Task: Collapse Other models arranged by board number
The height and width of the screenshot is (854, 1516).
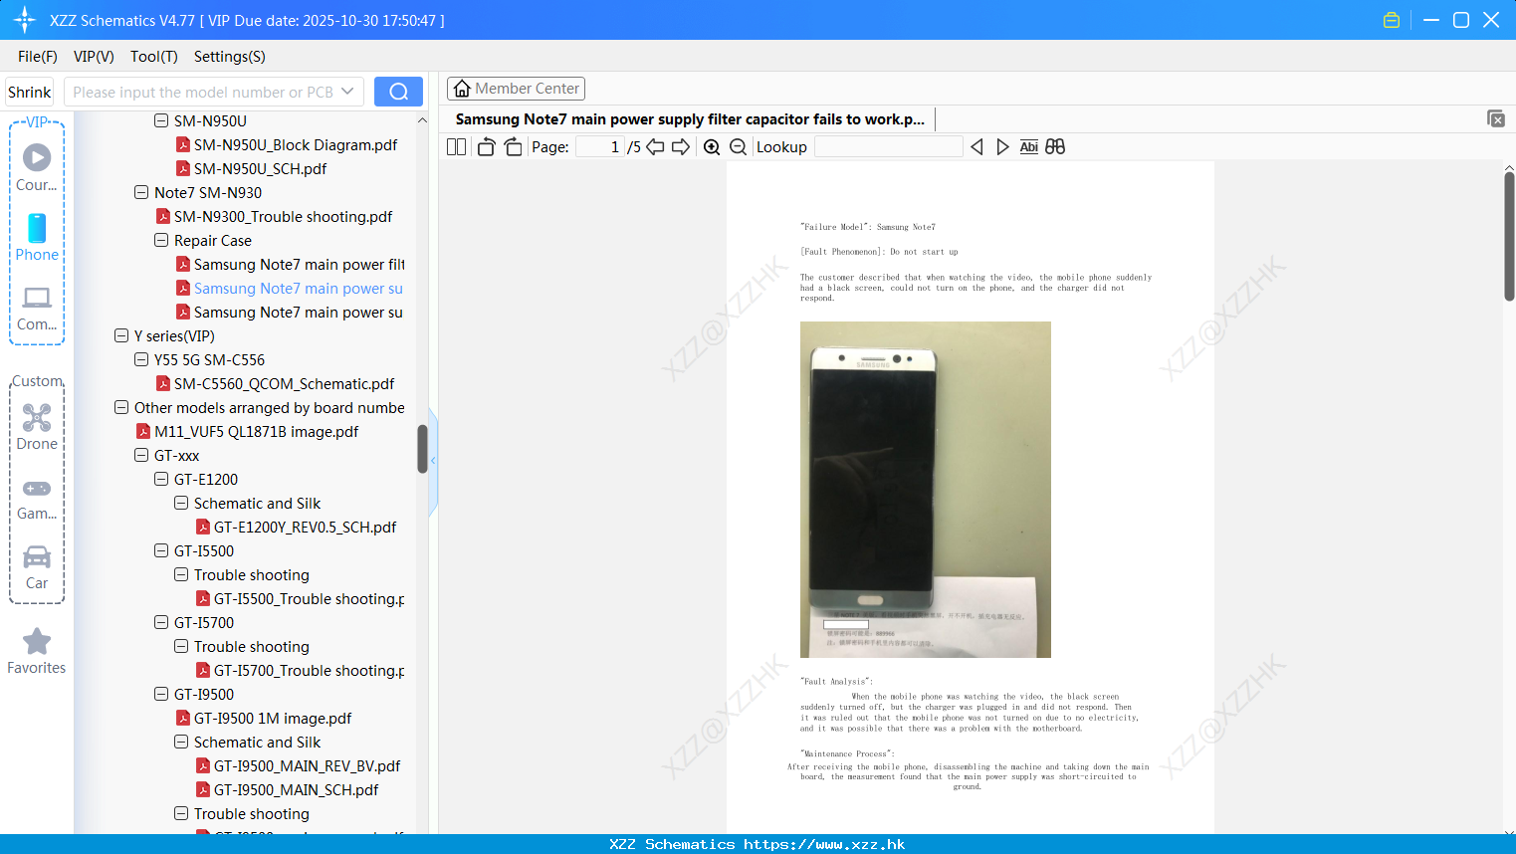Action: click(121, 407)
